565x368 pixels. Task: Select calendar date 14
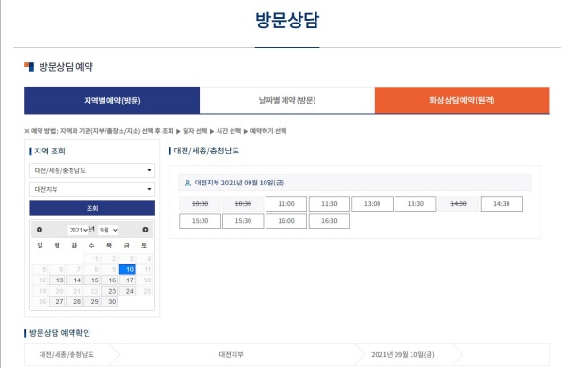tap(74, 280)
